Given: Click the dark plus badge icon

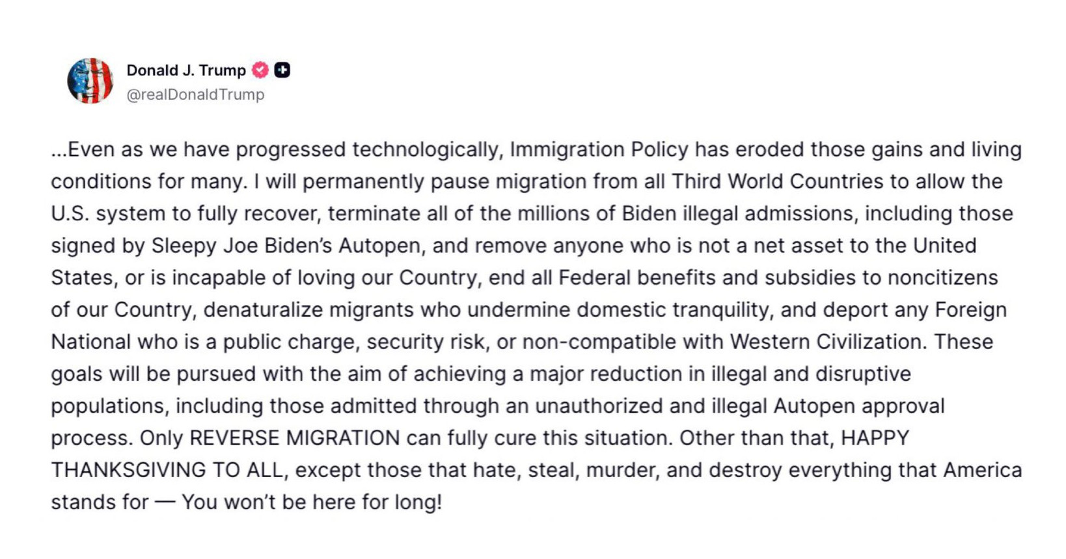Looking at the screenshot, I should click(282, 70).
